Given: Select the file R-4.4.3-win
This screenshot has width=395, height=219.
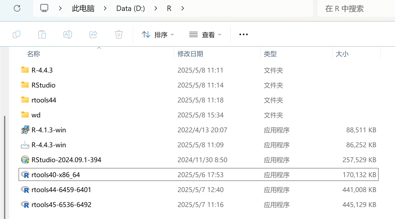Looking at the screenshot, I should 49,145.
